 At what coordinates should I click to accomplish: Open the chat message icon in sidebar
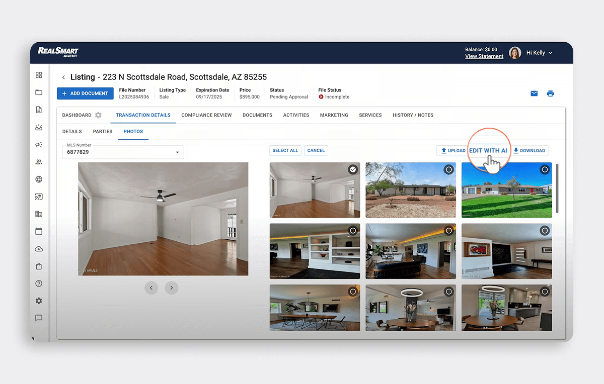coord(39,318)
